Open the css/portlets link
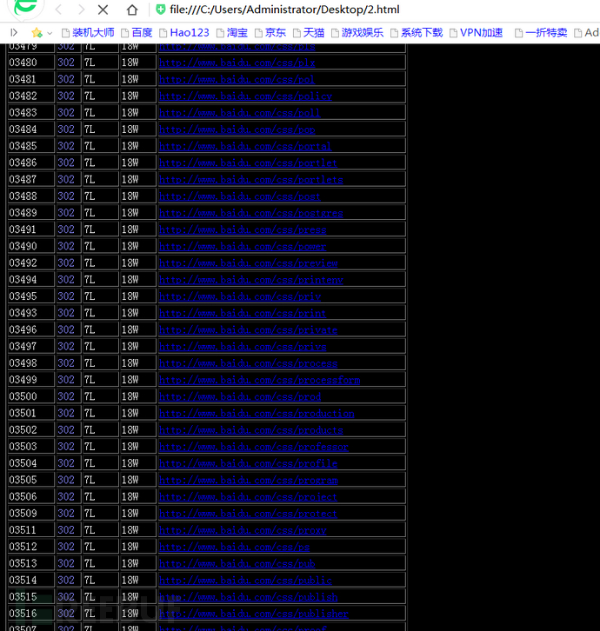The image size is (600, 631). 251,180
